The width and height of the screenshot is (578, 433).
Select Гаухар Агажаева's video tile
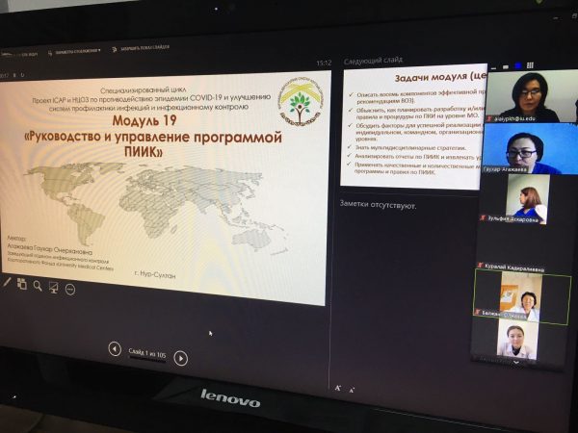pyautogui.click(x=521, y=147)
